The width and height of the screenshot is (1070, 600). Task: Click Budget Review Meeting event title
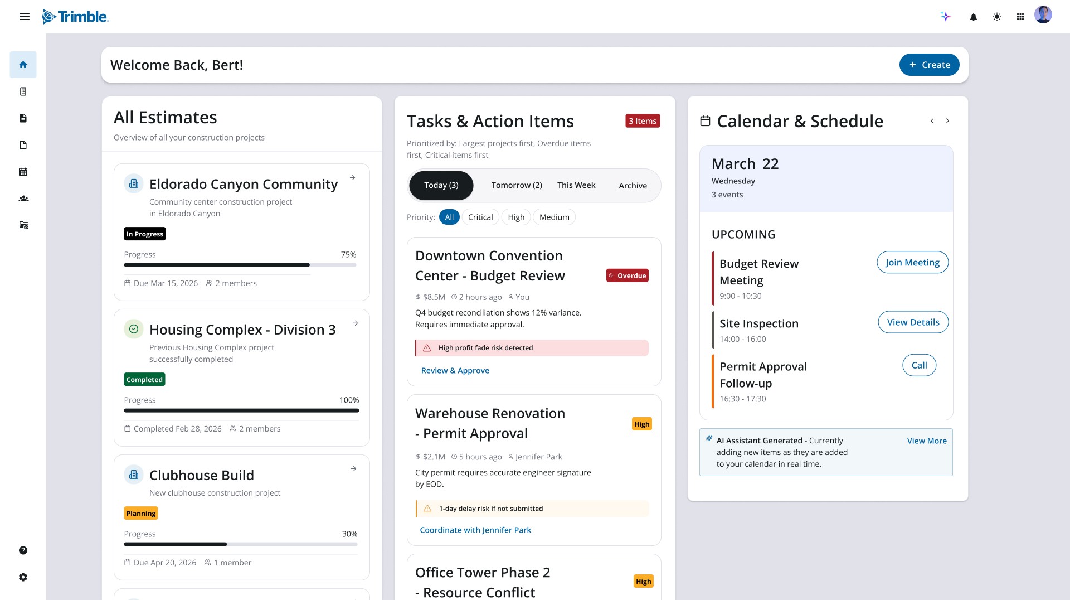click(759, 272)
